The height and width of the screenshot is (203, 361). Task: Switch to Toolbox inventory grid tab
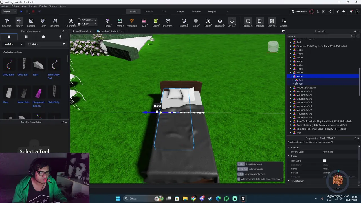pyautogui.click(x=26, y=37)
